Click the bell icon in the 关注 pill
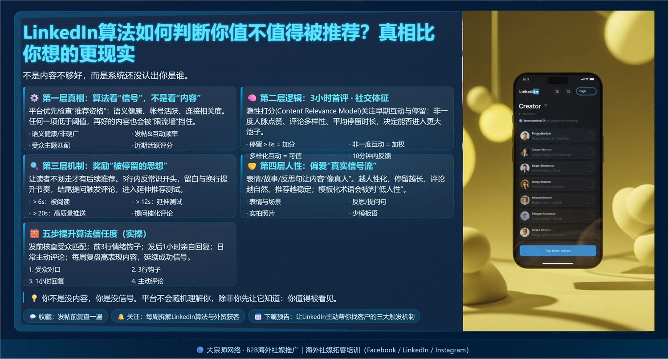The width and height of the screenshot is (668, 359). coord(121,317)
